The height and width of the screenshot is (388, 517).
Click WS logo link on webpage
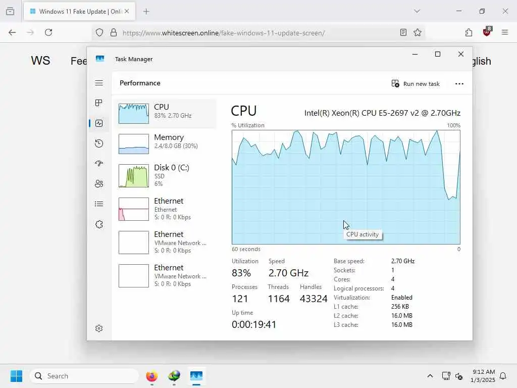tap(40, 61)
